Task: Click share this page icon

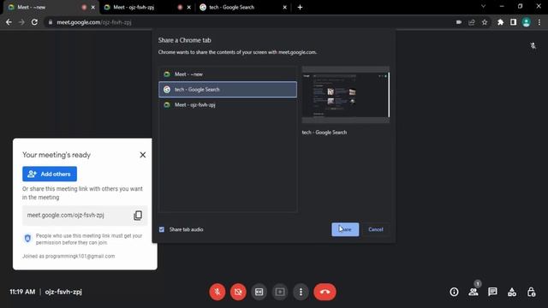Action: (x=472, y=22)
